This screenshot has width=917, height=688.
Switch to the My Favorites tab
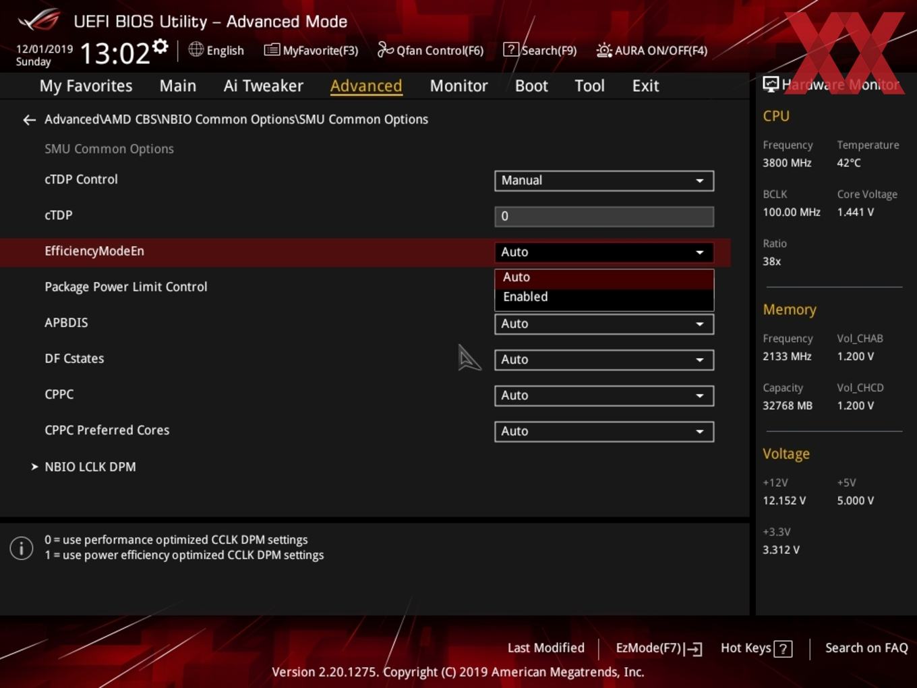coord(86,86)
